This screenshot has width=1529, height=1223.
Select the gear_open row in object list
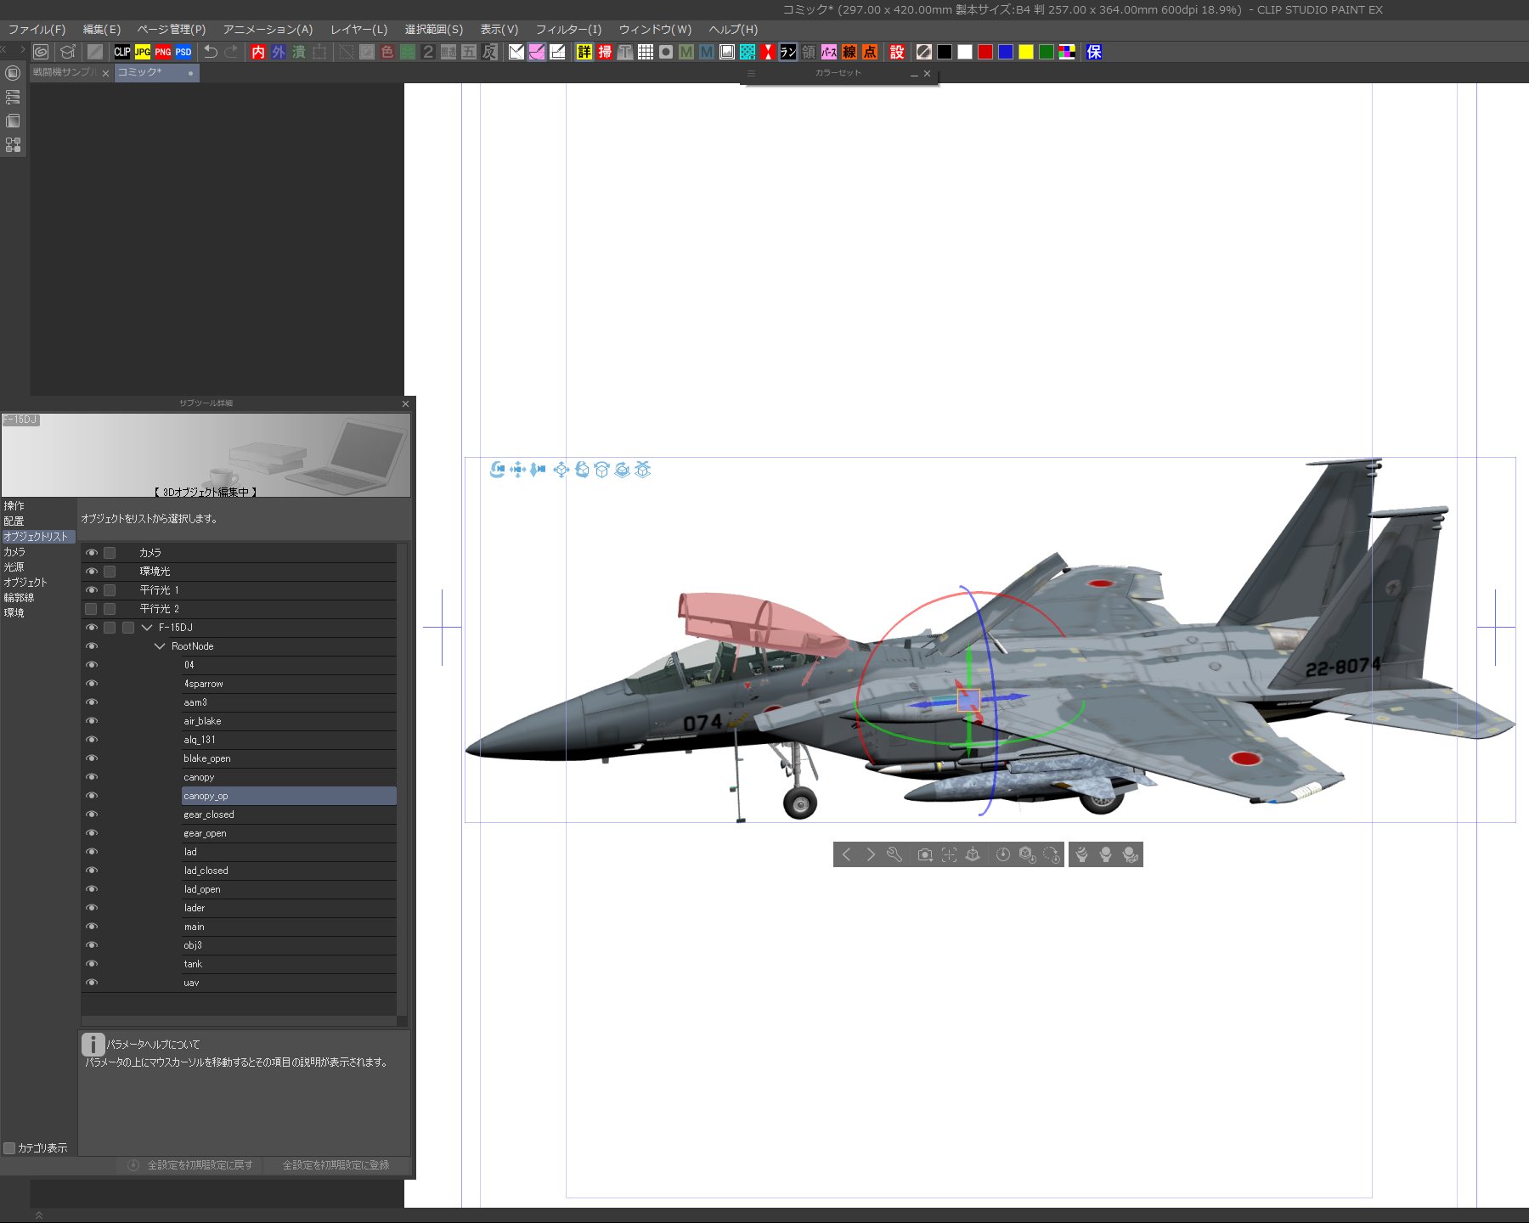pyautogui.click(x=289, y=833)
